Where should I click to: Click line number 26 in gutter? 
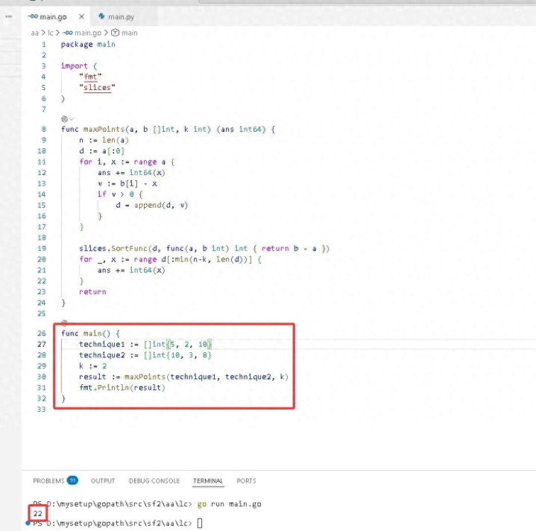42,334
